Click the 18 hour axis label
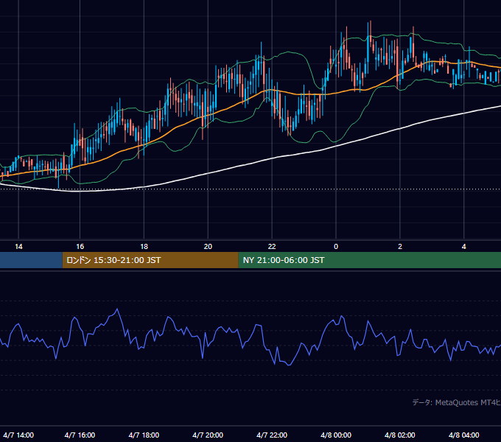The height and width of the screenshot is (442, 501). point(144,247)
